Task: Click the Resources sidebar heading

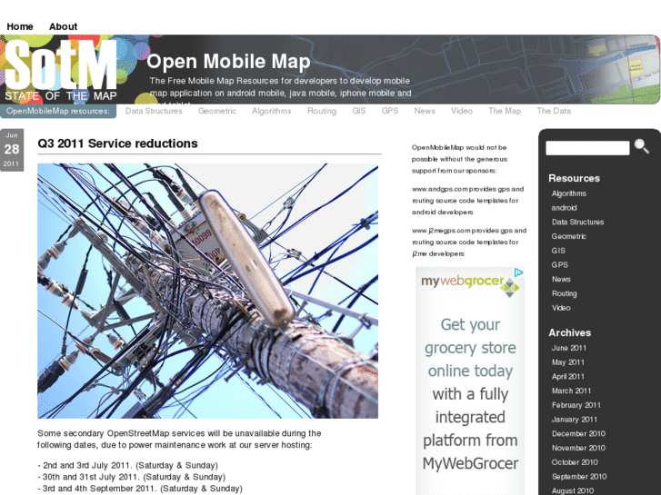Action: 574,178
